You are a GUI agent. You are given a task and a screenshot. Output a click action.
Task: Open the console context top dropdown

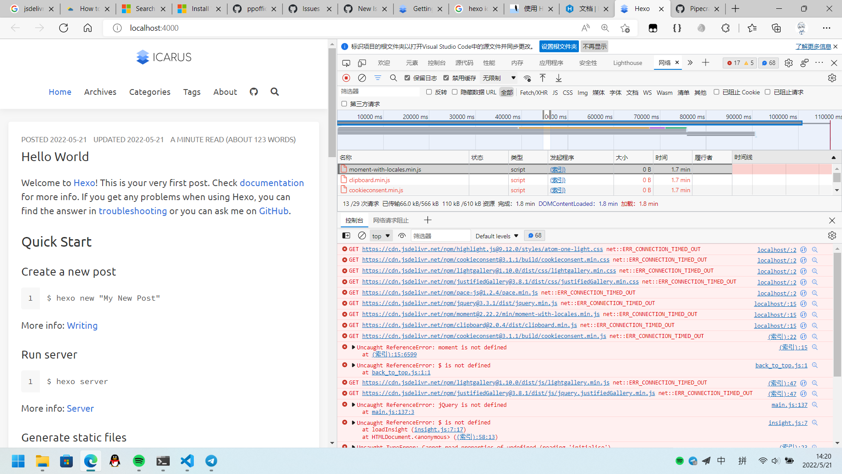(380, 236)
